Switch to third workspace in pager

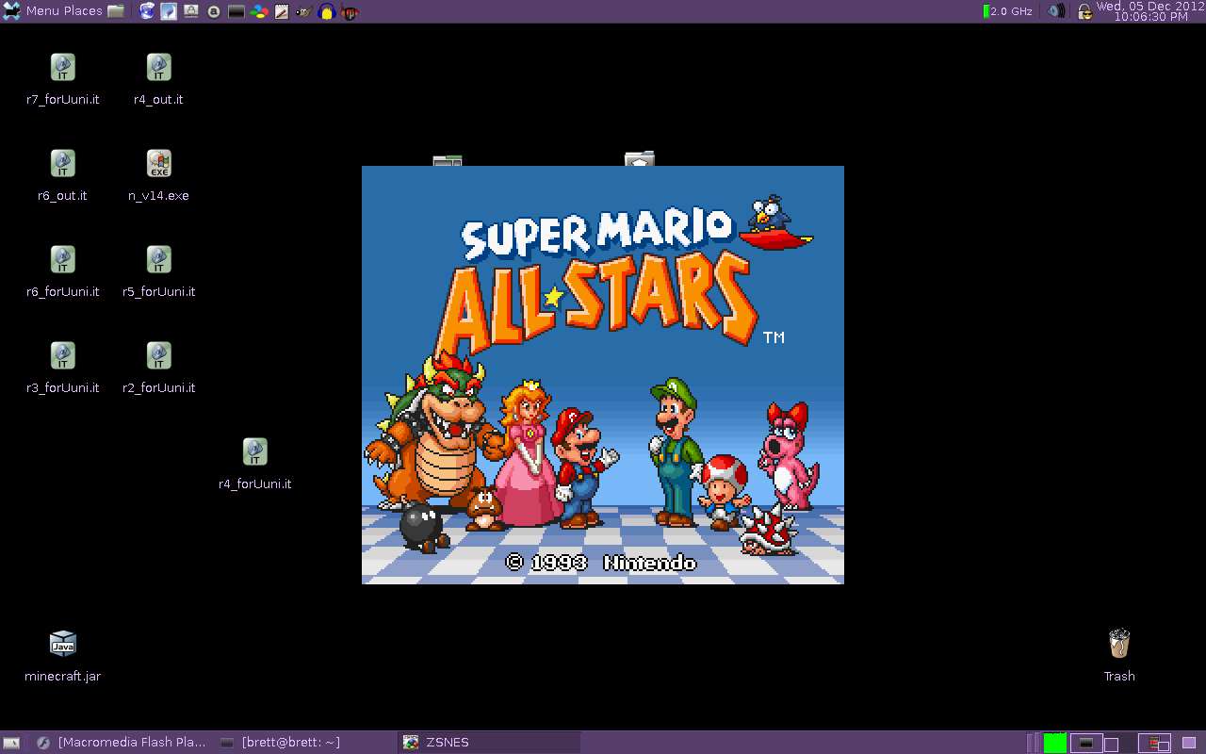coord(1153,743)
